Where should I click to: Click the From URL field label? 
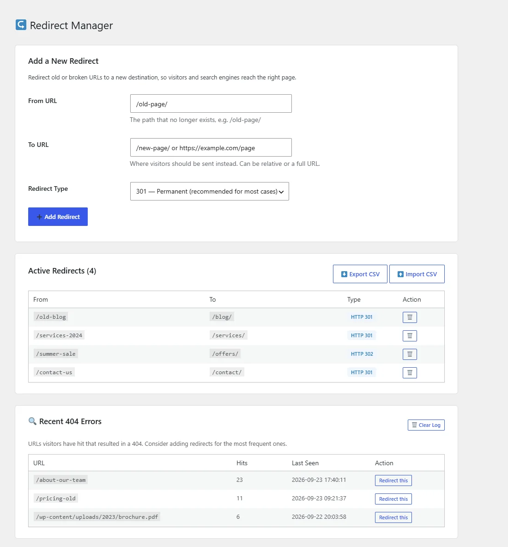(x=42, y=101)
